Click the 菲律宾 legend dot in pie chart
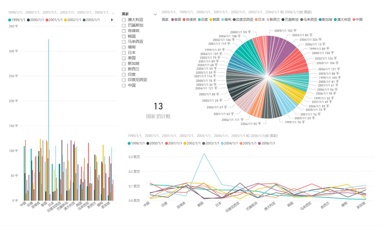381x226 pixels. pos(184,20)
